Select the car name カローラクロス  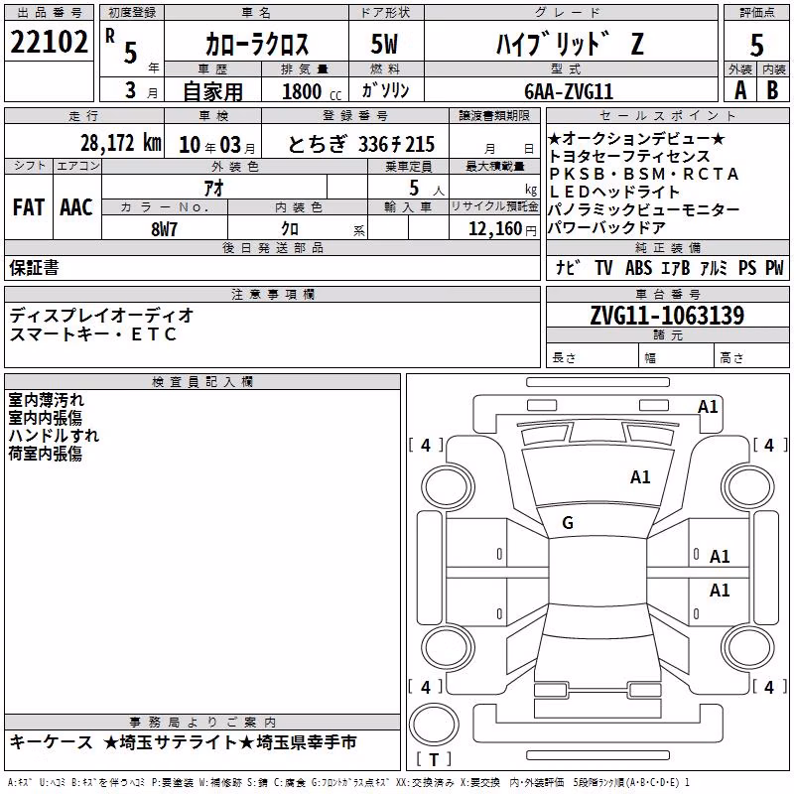[257, 44]
